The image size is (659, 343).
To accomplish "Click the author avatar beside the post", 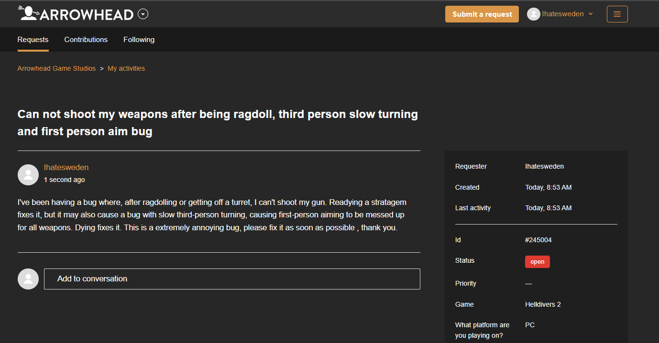I will click(x=28, y=175).
